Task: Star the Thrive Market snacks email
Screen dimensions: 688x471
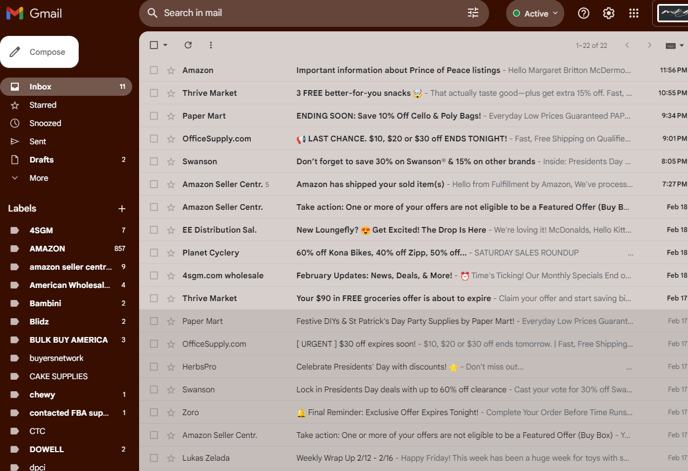Action: point(170,93)
